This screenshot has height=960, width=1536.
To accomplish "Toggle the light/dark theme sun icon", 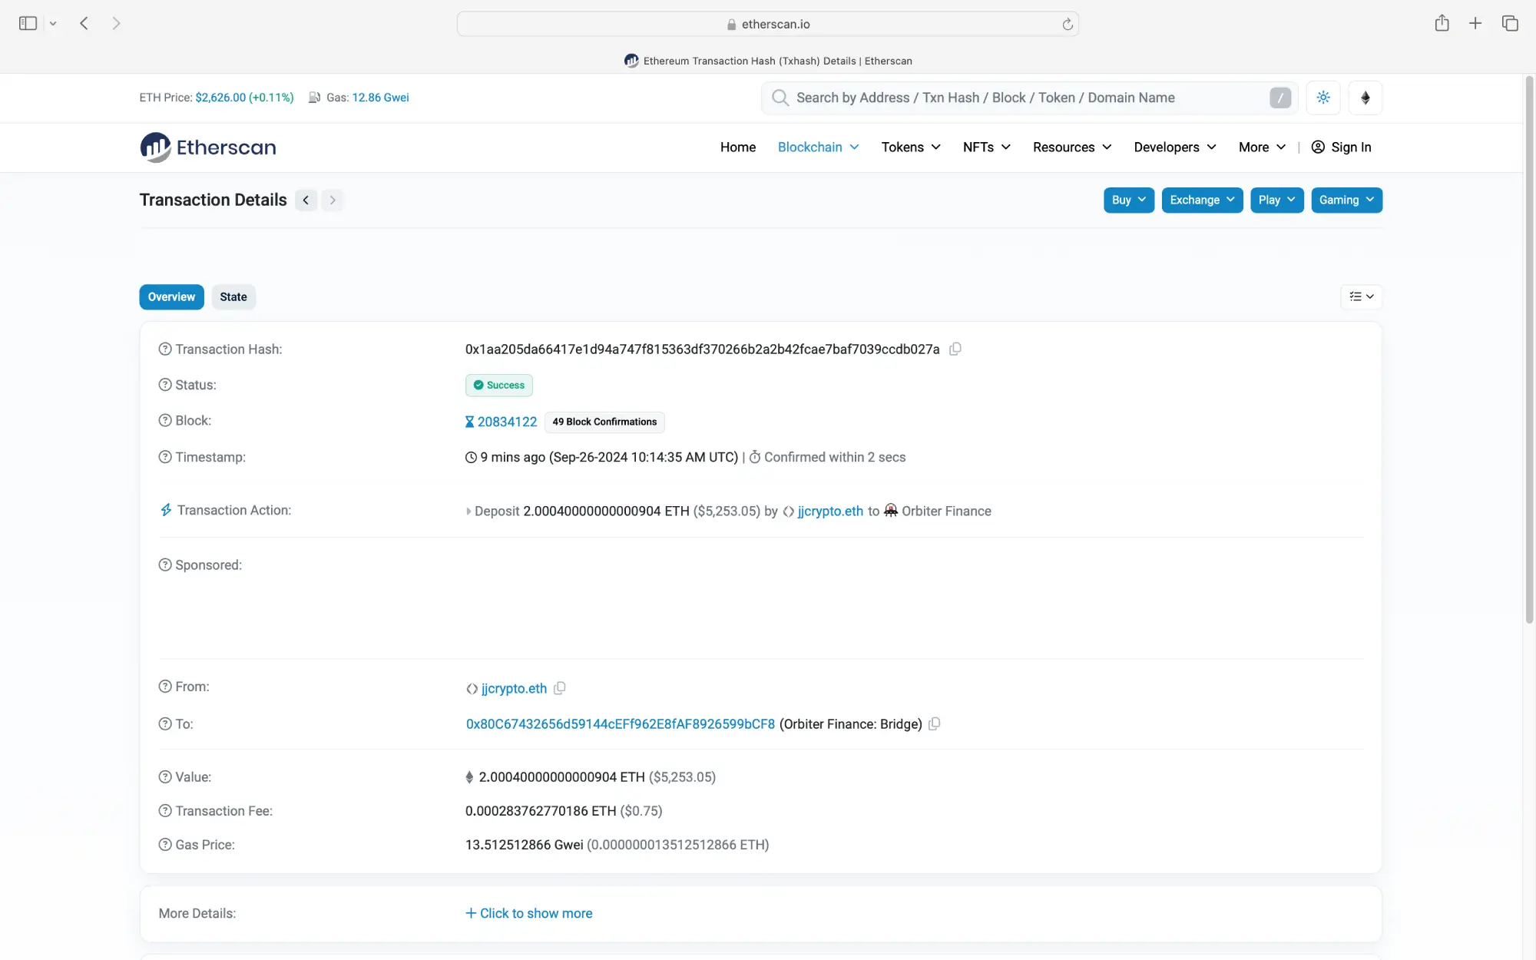I will [1323, 98].
